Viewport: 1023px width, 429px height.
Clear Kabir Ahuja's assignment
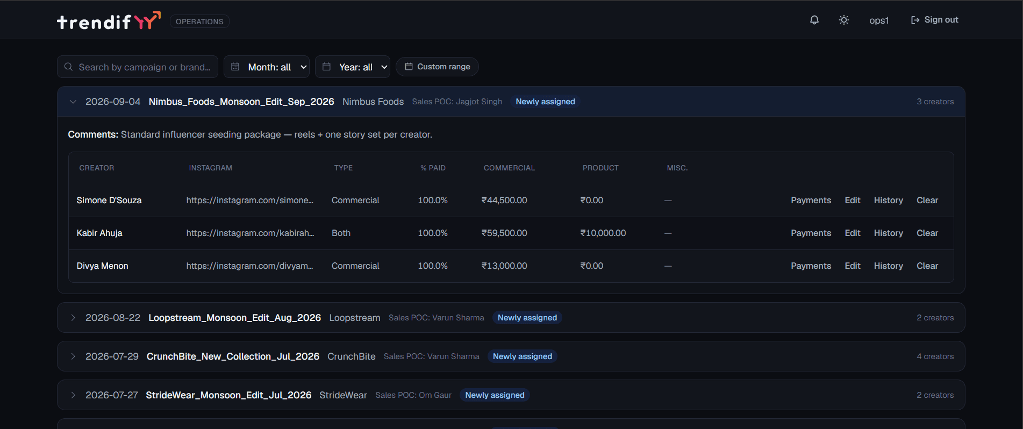pyautogui.click(x=927, y=233)
